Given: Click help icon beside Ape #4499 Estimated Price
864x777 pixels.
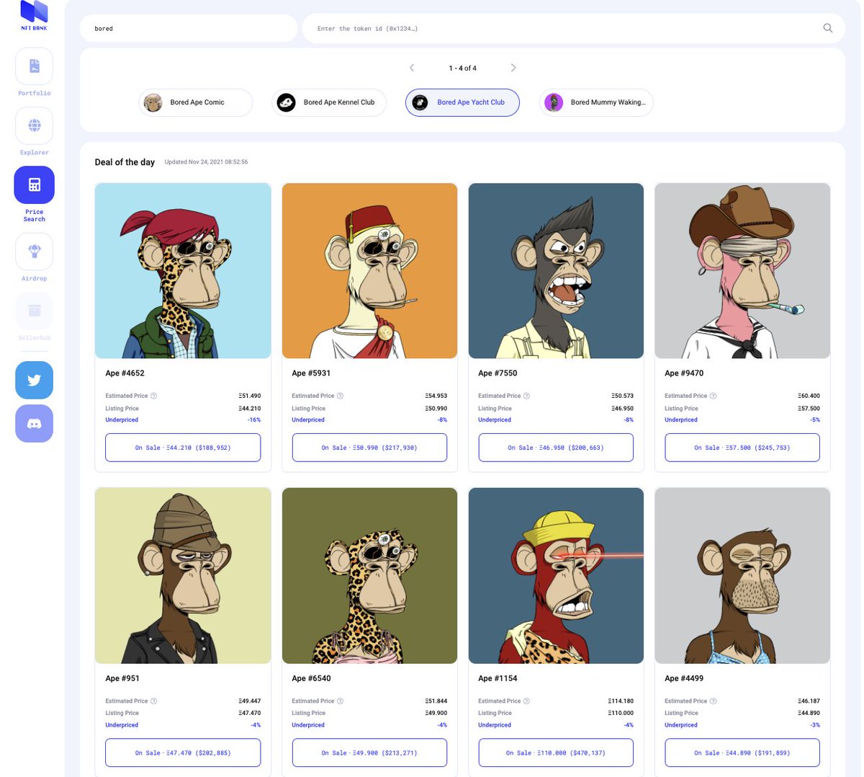Looking at the screenshot, I should pos(714,701).
